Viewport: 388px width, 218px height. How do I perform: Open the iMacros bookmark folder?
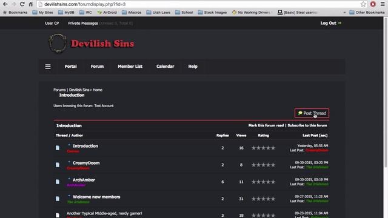[132, 12]
